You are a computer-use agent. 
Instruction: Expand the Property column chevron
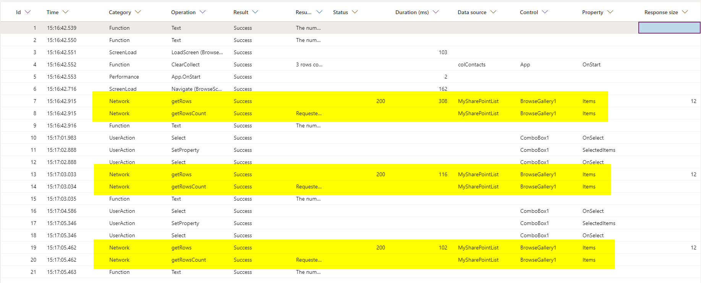pyautogui.click(x=610, y=12)
